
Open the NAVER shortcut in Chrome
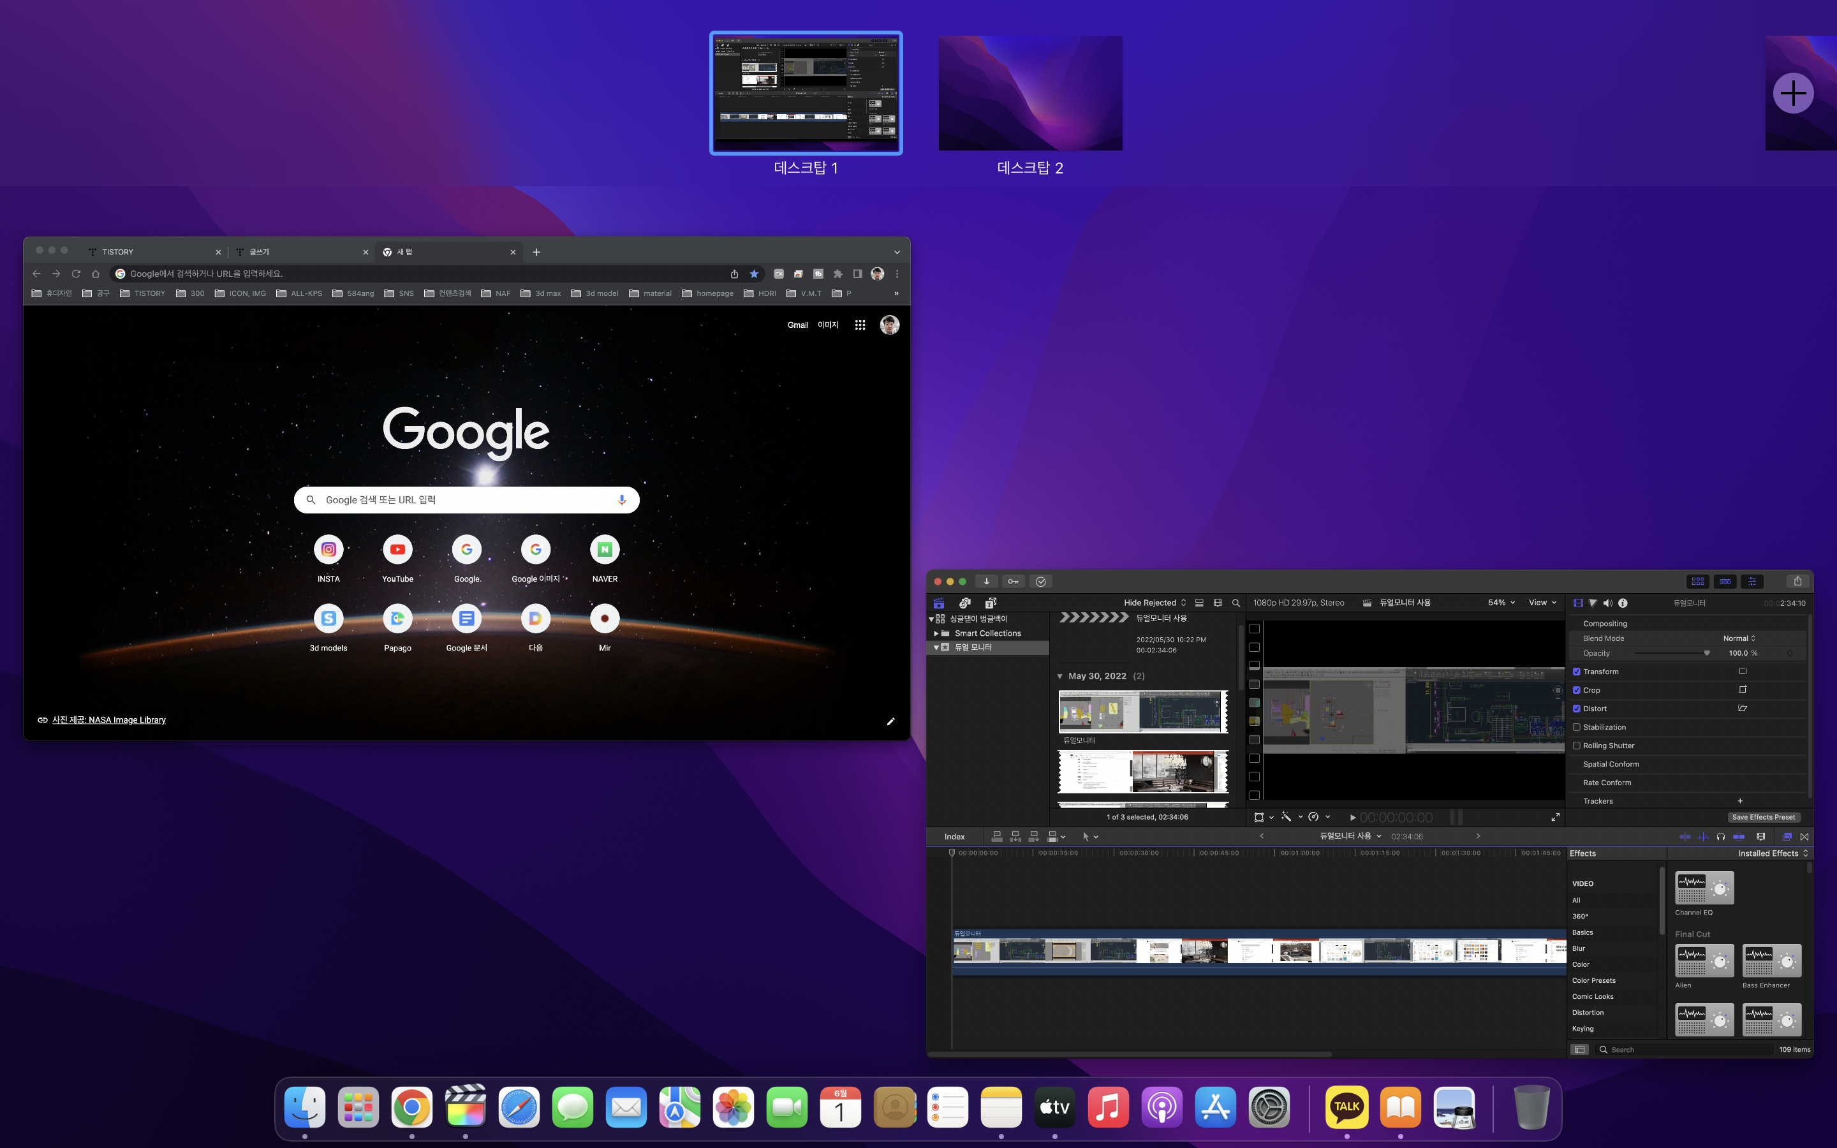pos(605,558)
